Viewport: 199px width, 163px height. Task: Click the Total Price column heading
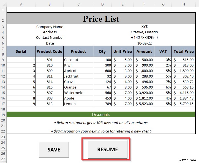coord(184,51)
